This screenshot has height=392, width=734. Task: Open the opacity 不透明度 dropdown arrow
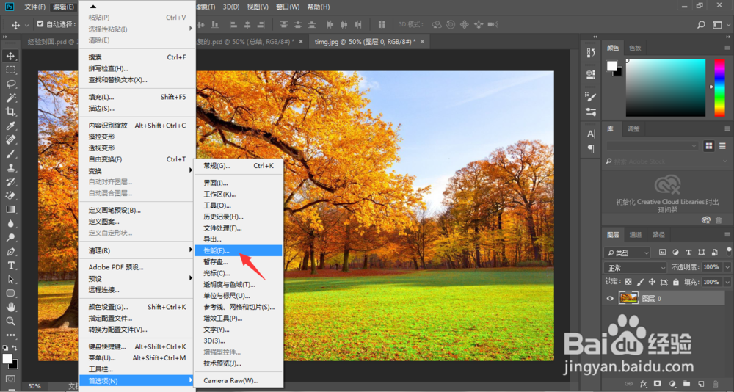click(727, 267)
